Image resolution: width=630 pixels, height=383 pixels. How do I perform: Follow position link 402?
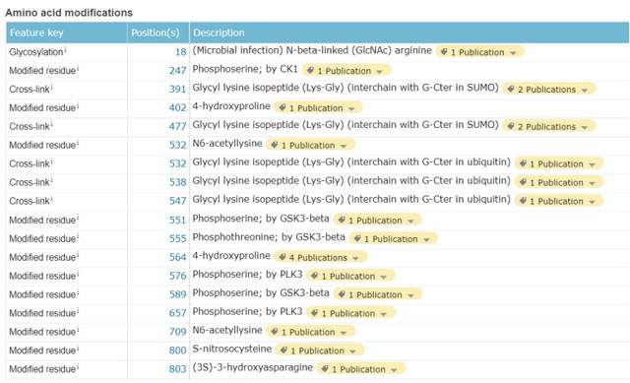pos(177,107)
